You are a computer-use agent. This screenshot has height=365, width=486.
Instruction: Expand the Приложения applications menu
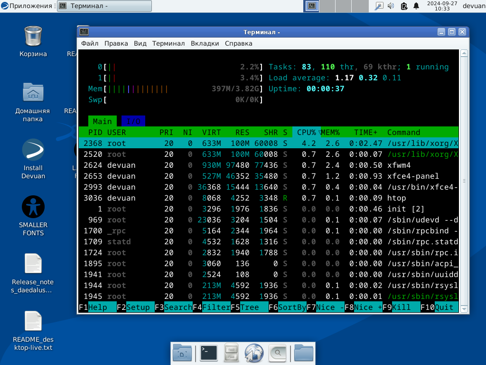26,6
